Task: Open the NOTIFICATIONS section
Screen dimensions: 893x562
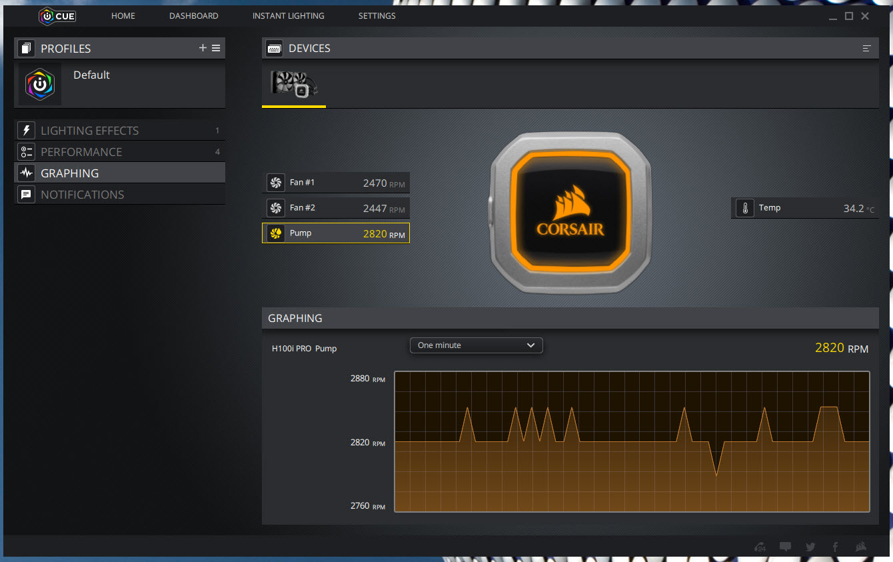Action: 120,195
